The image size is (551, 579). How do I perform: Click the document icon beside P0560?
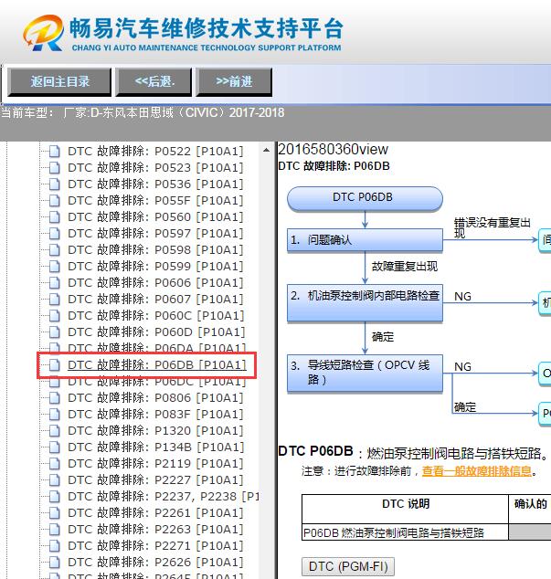coord(54,217)
